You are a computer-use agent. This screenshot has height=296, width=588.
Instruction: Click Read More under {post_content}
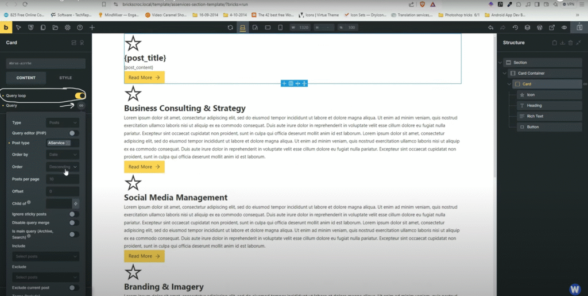(x=144, y=77)
